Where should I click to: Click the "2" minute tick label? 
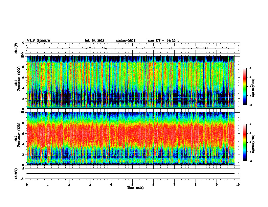(69, 185)
